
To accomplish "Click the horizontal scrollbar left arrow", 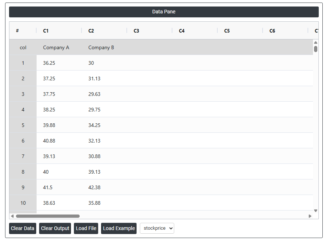I will (x=12, y=216).
